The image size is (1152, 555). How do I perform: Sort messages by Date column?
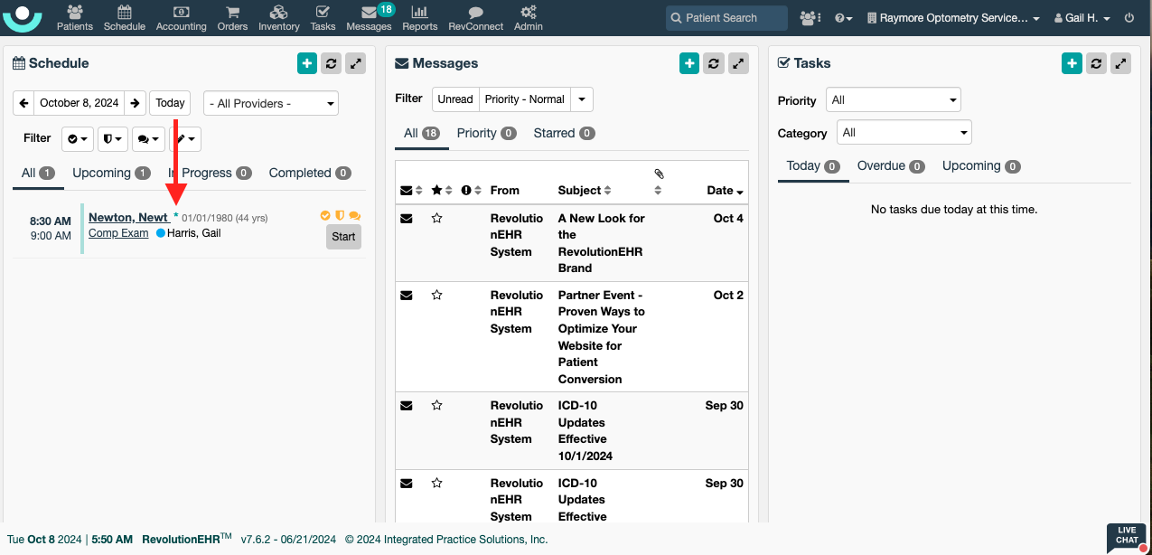(725, 191)
